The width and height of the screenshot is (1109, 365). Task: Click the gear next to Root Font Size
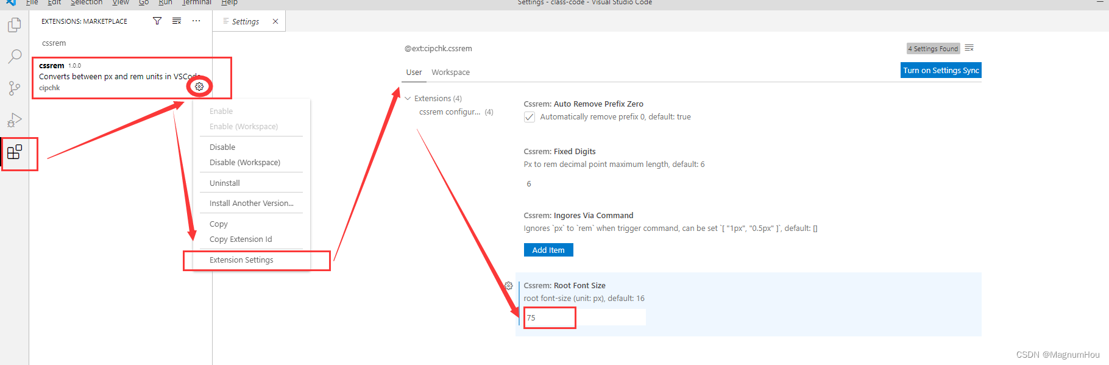509,285
